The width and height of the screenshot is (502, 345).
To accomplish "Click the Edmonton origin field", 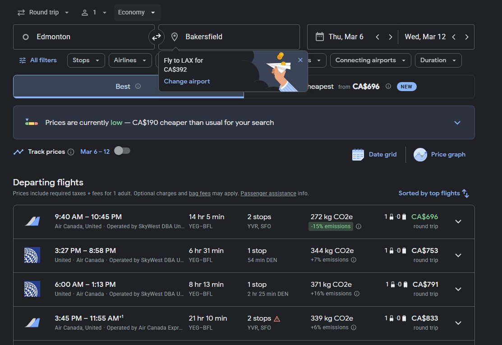I will click(x=84, y=37).
